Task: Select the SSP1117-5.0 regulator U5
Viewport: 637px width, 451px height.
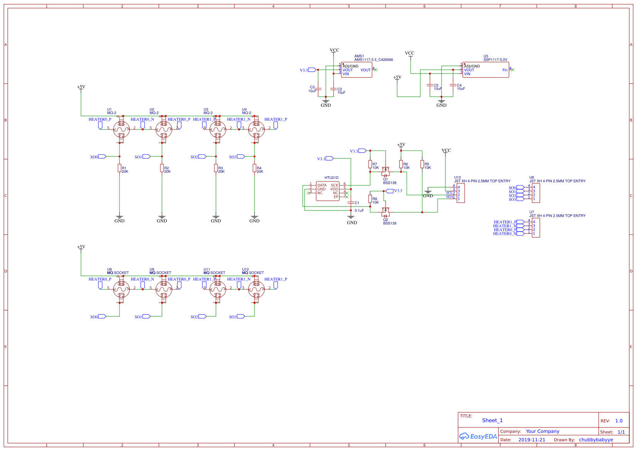Action: 485,69
